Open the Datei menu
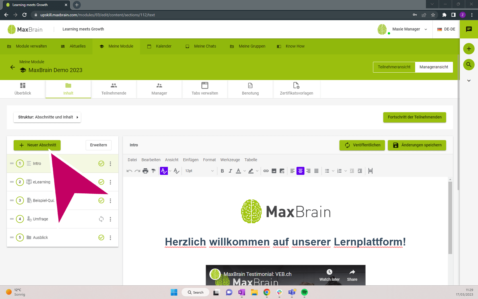The width and height of the screenshot is (478, 299). coord(132,160)
